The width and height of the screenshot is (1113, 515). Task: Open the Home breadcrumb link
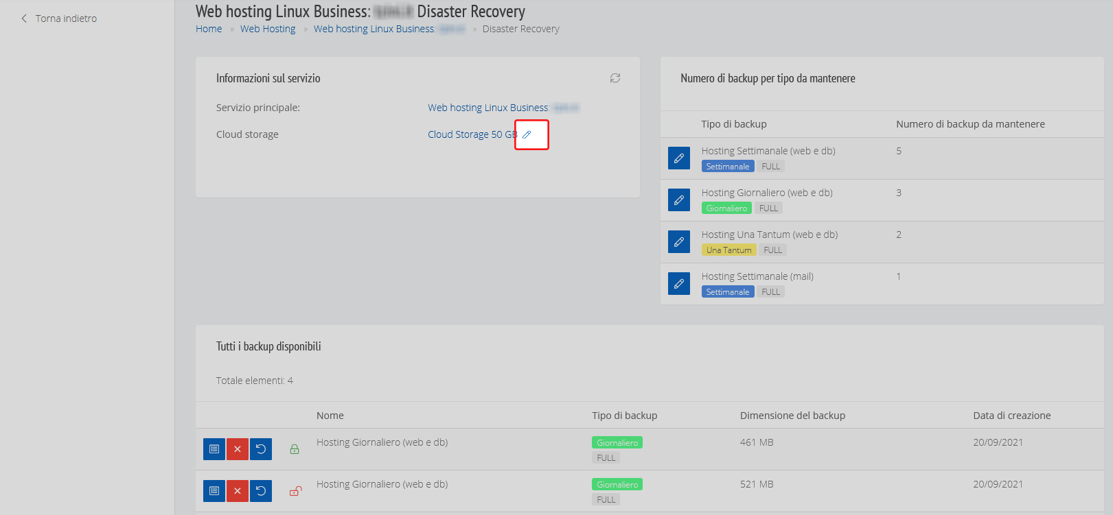point(209,29)
